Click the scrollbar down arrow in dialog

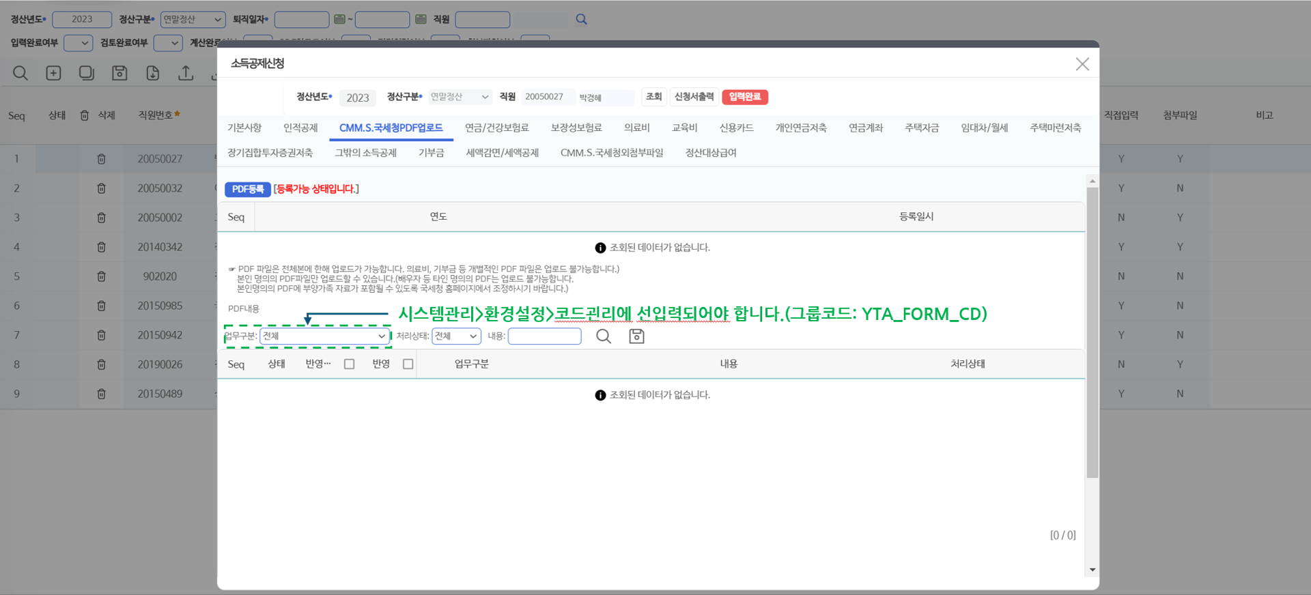[x=1092, y=570]
